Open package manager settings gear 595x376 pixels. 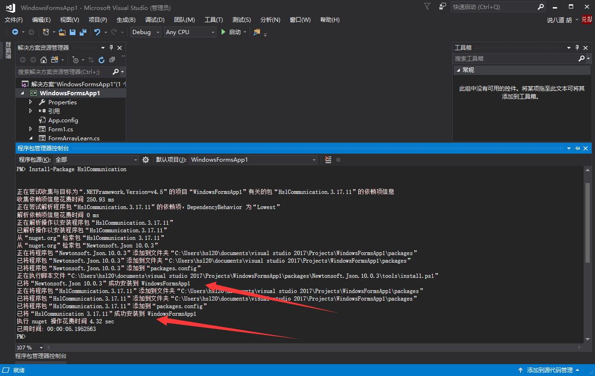pos(146,160)
